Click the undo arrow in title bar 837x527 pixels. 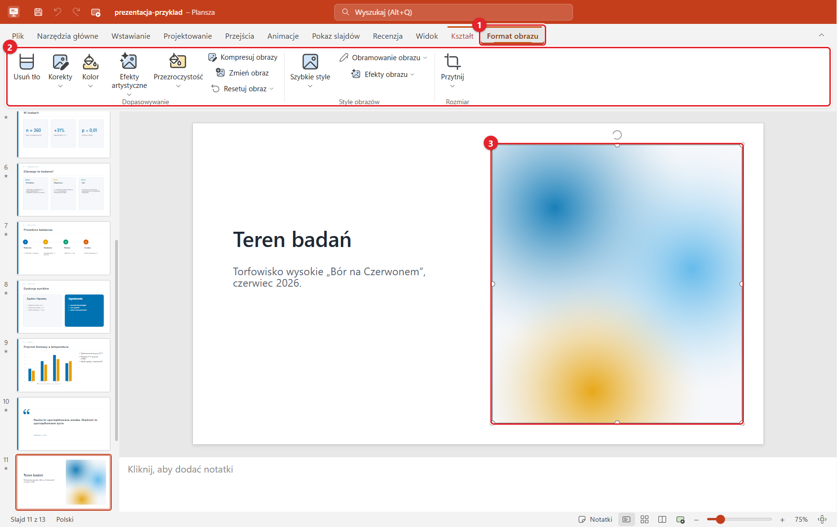57,12
